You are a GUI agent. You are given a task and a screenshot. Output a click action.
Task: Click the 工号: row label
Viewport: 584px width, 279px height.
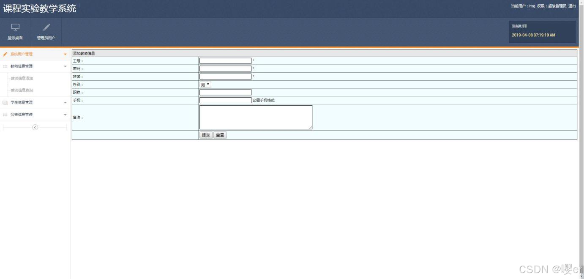click(78, 61)
